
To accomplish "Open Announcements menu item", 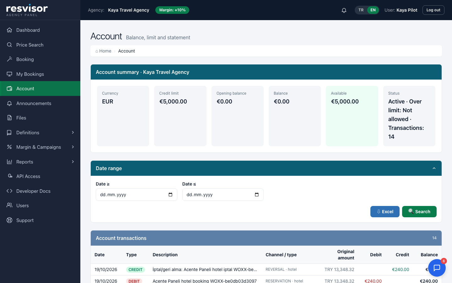I will pos(40,103).
